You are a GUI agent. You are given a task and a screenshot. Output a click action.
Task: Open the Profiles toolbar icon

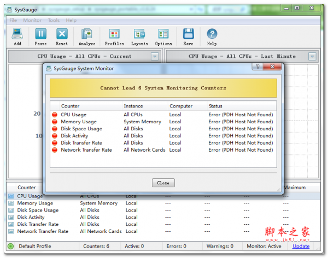click(x=114, y=34)
